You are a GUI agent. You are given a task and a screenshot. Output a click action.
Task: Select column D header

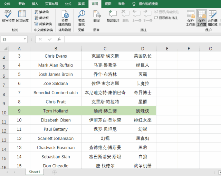coord(143,49)
